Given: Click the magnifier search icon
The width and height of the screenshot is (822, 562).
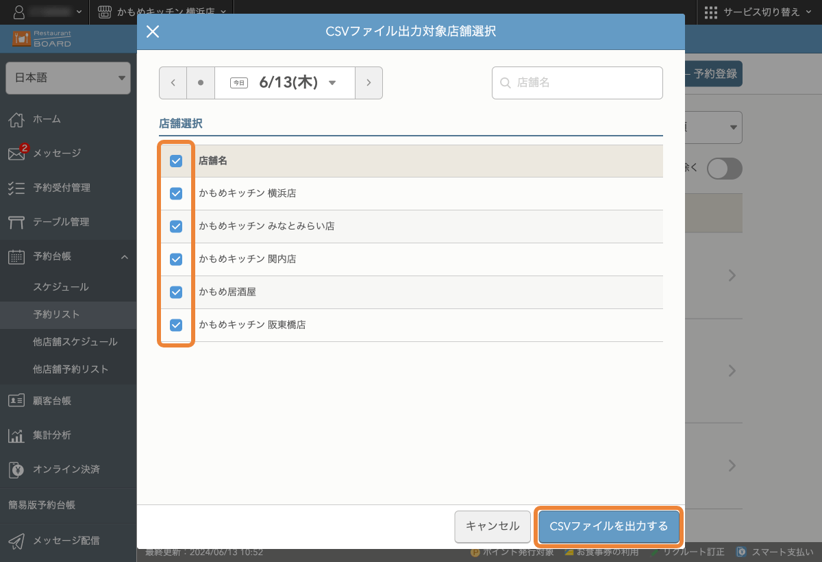Looking at the screenshot, I should coord(506,83).
